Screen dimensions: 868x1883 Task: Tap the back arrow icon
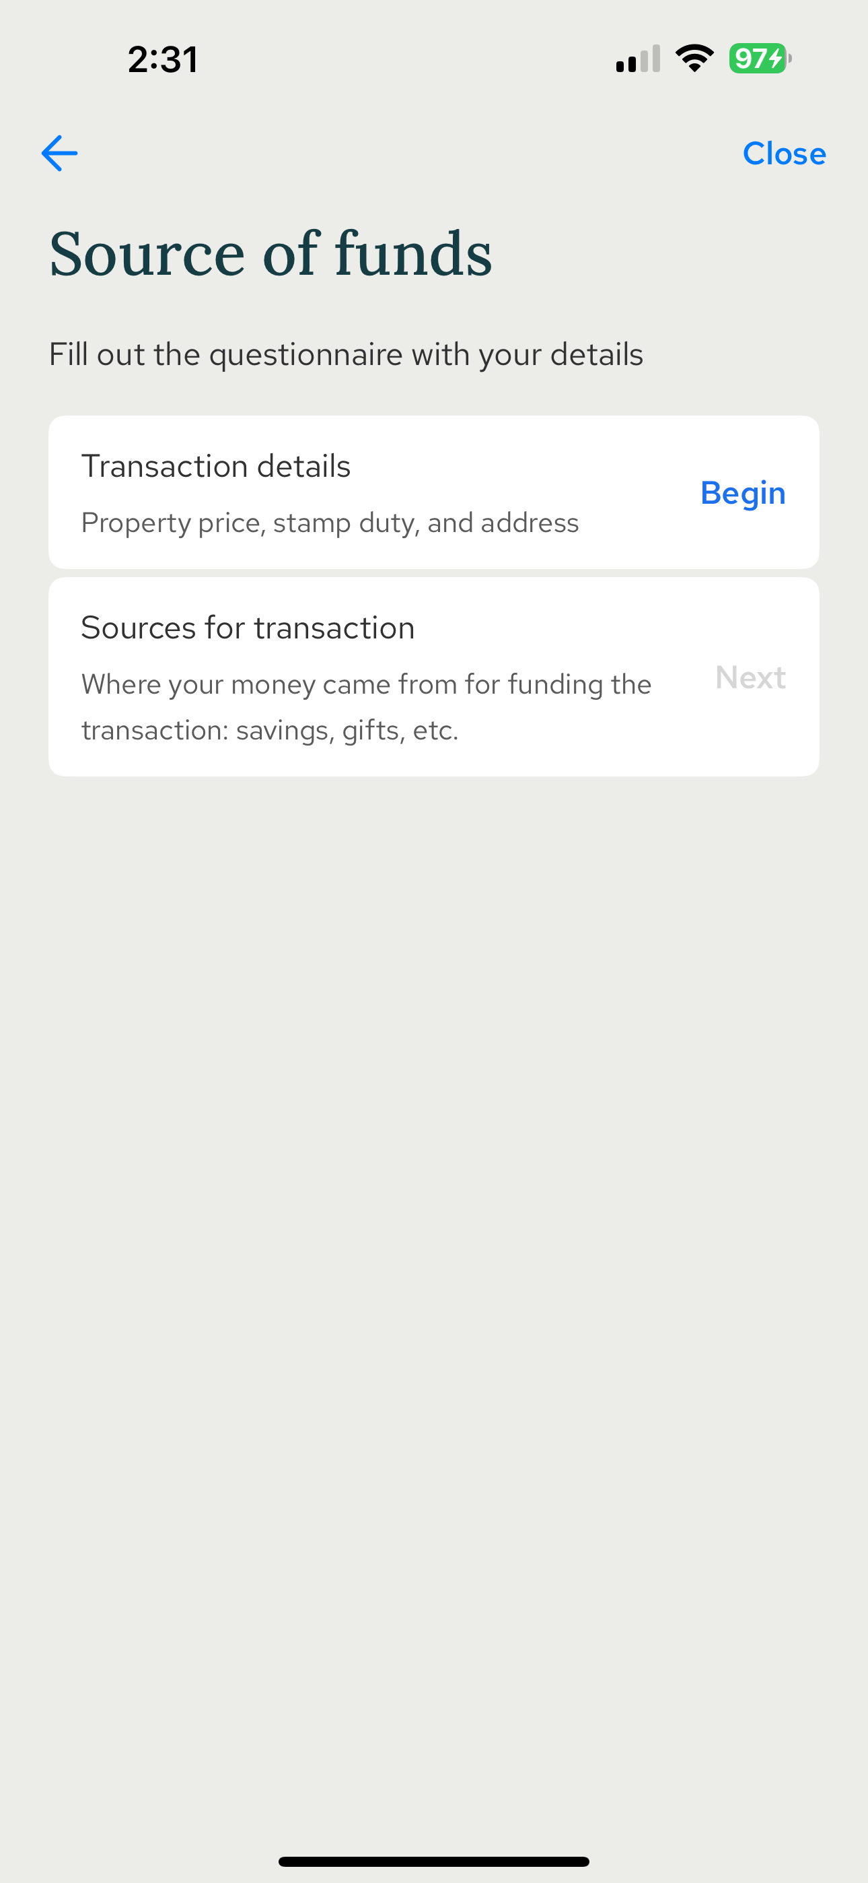pos(60,154)
